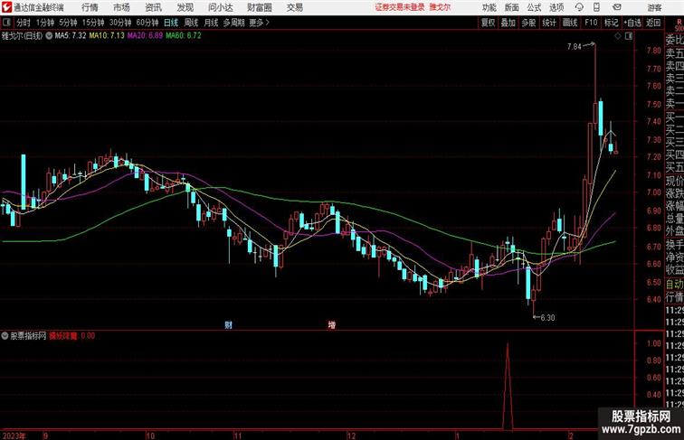Viewport: 684px width, 440px height.
Task: Open the mail envelope icon
Action: (617, 7)
